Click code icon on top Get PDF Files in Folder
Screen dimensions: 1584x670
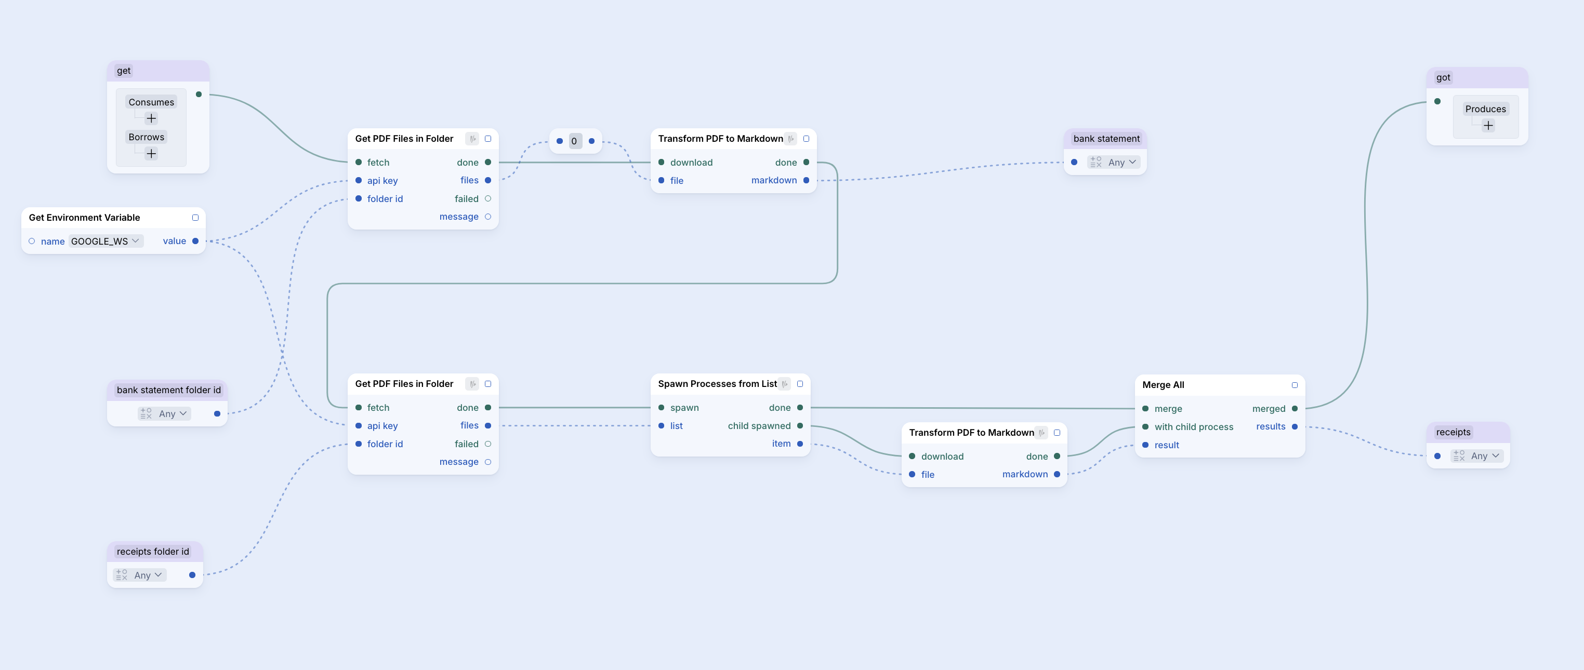[x=472, y=139]
